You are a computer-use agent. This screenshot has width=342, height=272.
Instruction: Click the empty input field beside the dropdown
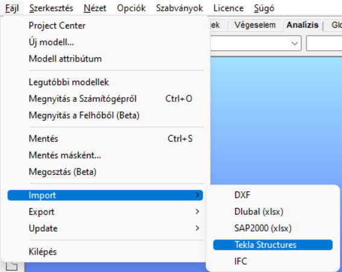[x=325, y=43]
